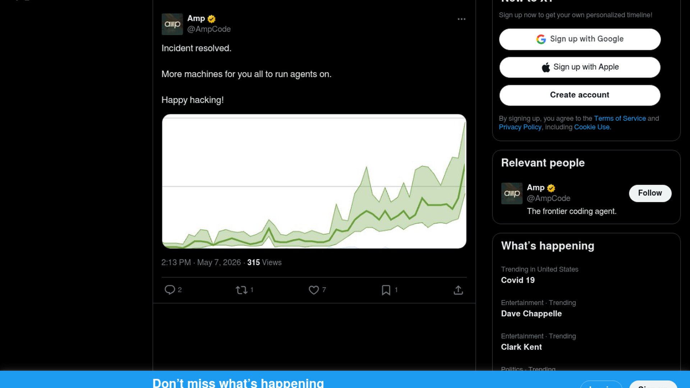The width and height of the screenshot is (690, 388).
Task: Like the post with heart icon
Action: 314,290
